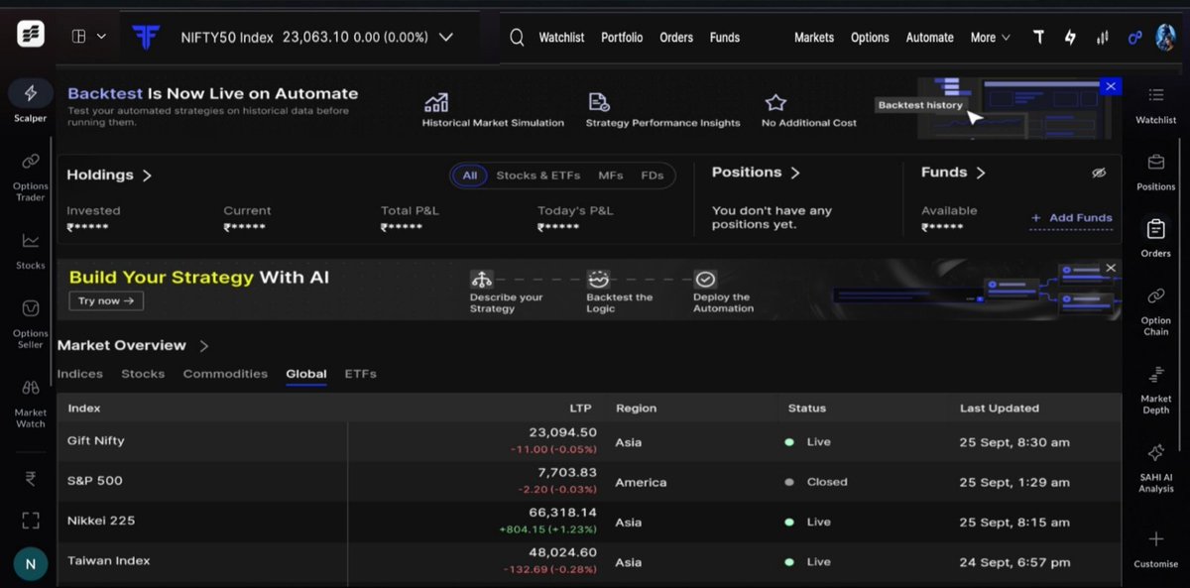
Task: Open Watchlist in top navigation
Action: pyautogui.click(x=561, y=38)
